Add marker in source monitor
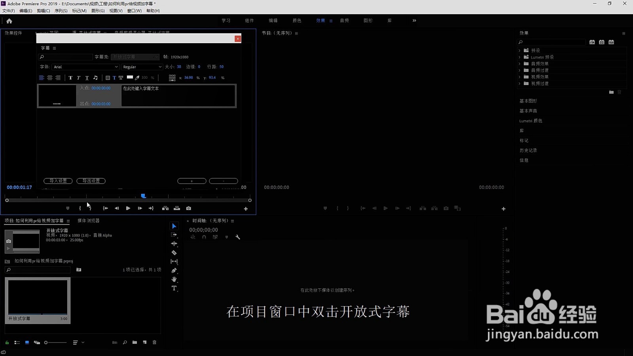633x356 pixels. point(68,208)
